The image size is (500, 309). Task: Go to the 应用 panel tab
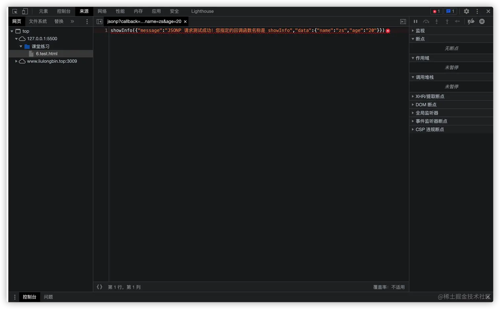click(156, 11)
